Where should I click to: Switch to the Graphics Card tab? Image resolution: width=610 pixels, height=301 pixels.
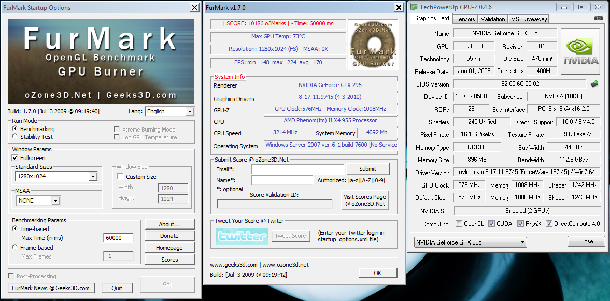click(431, 18)
